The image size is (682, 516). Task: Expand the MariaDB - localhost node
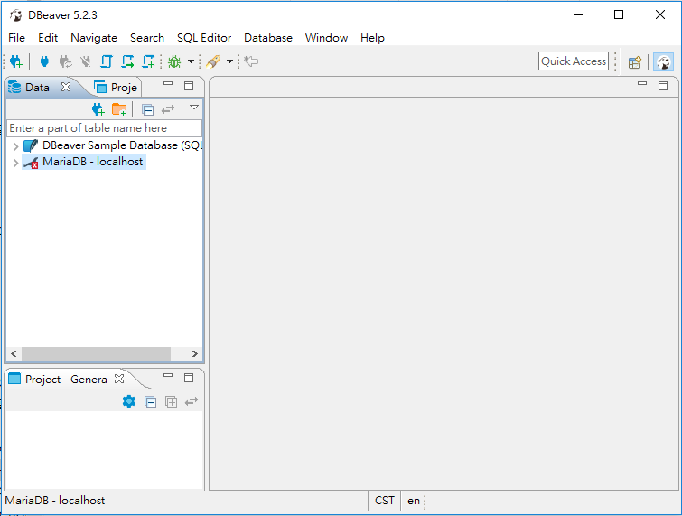tap(15, 163)
